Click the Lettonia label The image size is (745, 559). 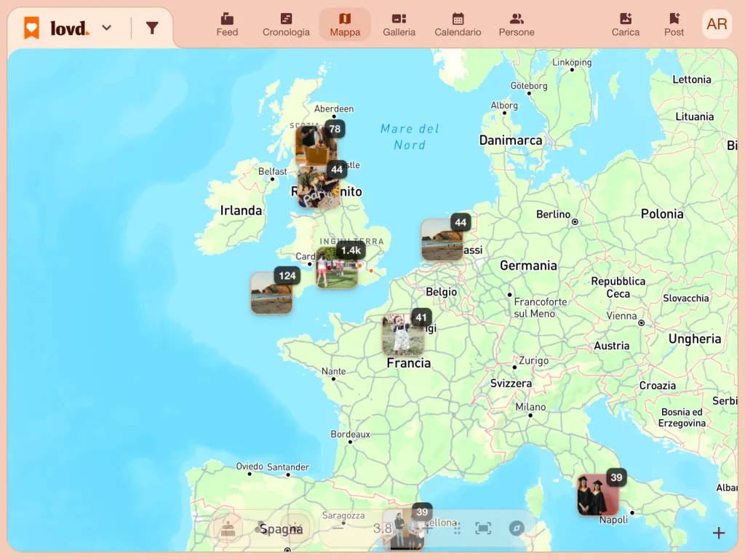pos(692,79)
